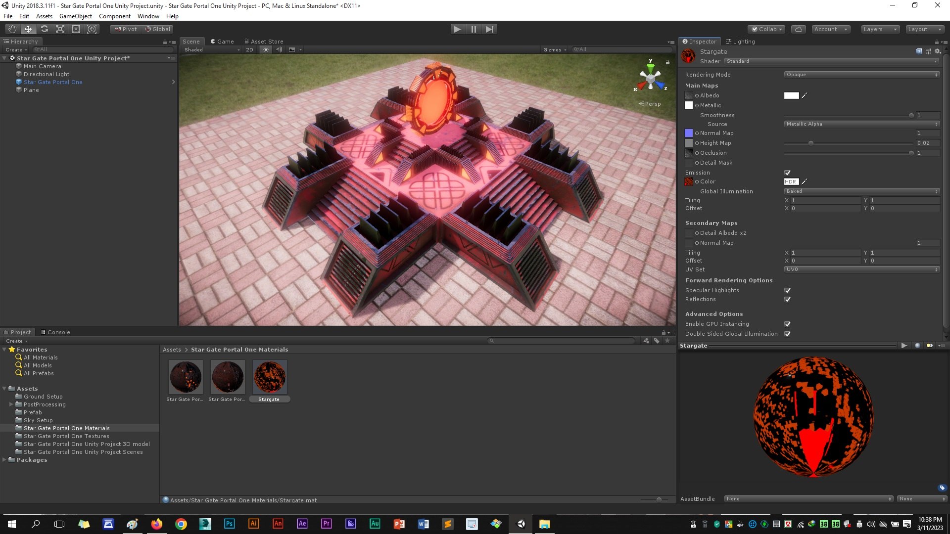
Task: Select the Rotate tool
Action: (x=44, y=29)
